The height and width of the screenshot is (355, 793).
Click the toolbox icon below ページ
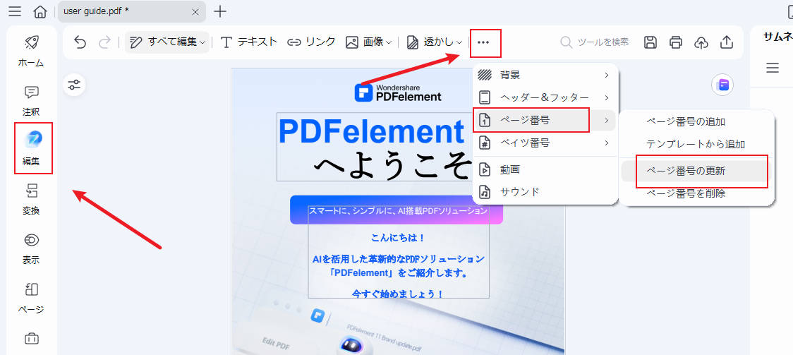(31, 338)
